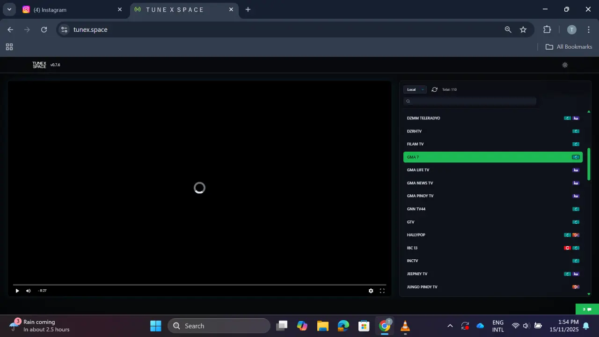Click purple source badge on DZMM TELERADYO
Viewport: 599px width, 337px height.
pyautogui.click(x=576, y=118)
